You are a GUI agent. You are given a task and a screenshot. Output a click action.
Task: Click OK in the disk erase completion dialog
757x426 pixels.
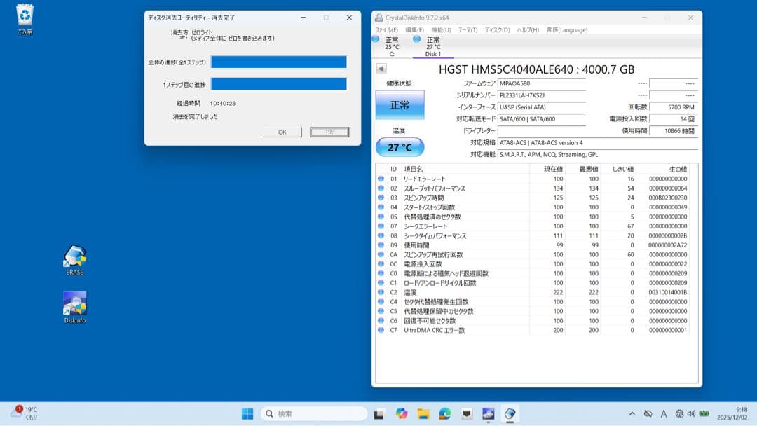[282, 132]
